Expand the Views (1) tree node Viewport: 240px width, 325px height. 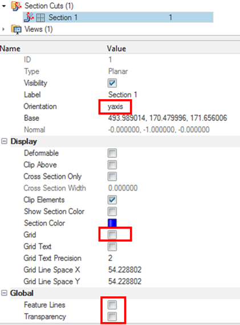(x=3, y=29)
